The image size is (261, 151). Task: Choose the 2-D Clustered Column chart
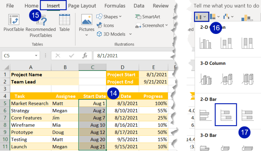point(206,43)
